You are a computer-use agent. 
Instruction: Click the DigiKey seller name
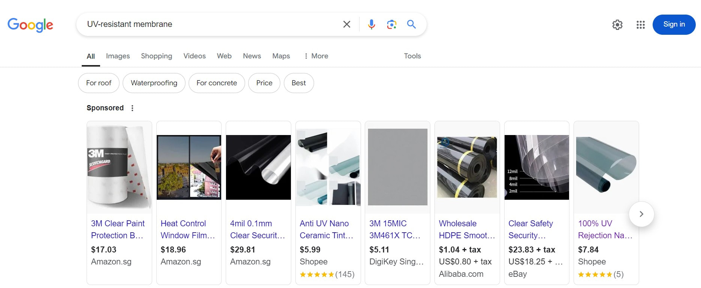(397, 262)
